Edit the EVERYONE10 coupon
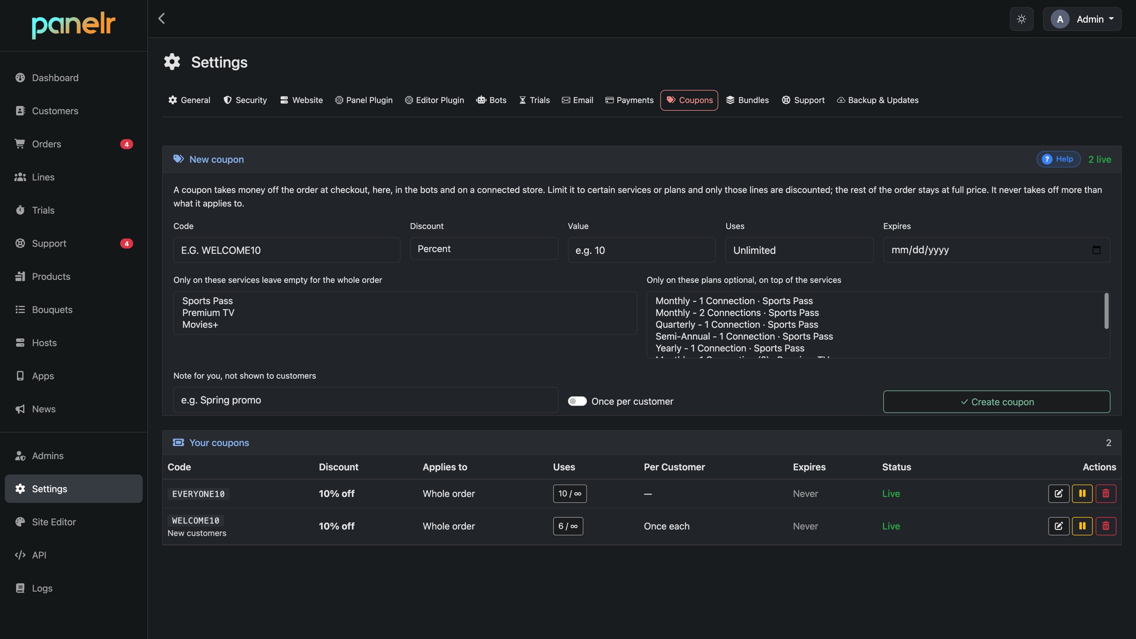Image resolution: width=1136 pixels, height=639 pixels. (1058, 494)
